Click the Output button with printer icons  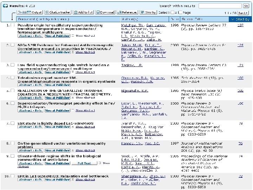[30, 12]
